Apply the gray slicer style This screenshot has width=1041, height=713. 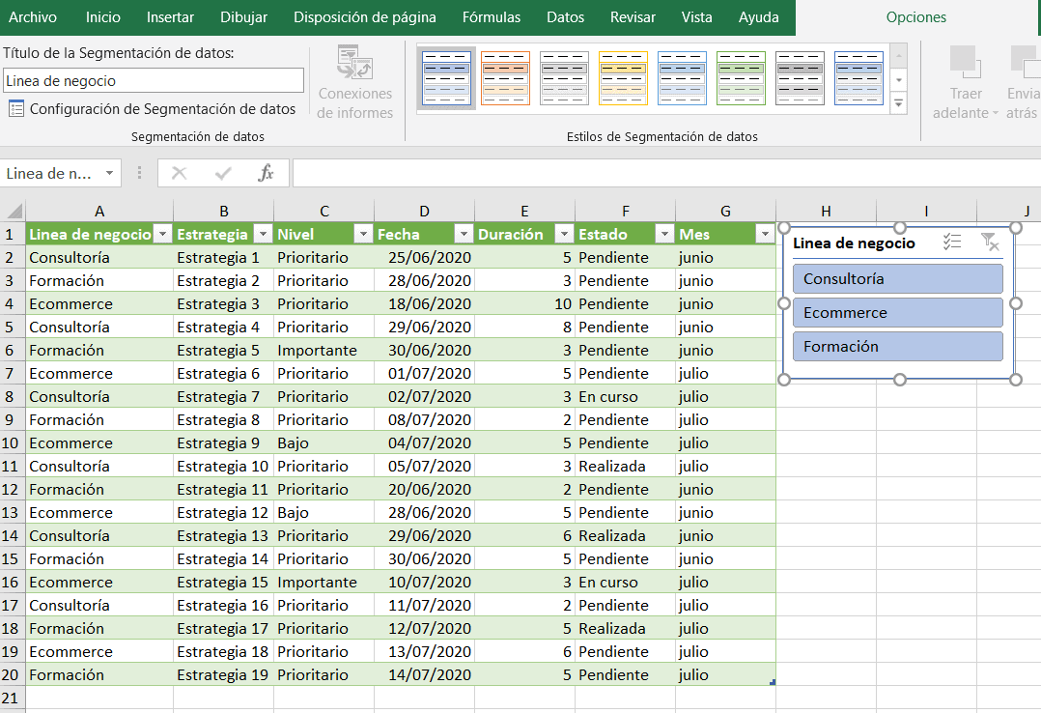(x=564, y=78)
